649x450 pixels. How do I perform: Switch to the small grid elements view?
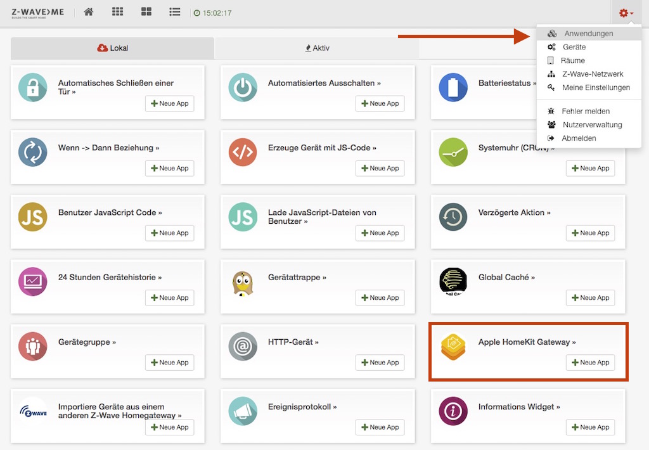pos(117,12)
